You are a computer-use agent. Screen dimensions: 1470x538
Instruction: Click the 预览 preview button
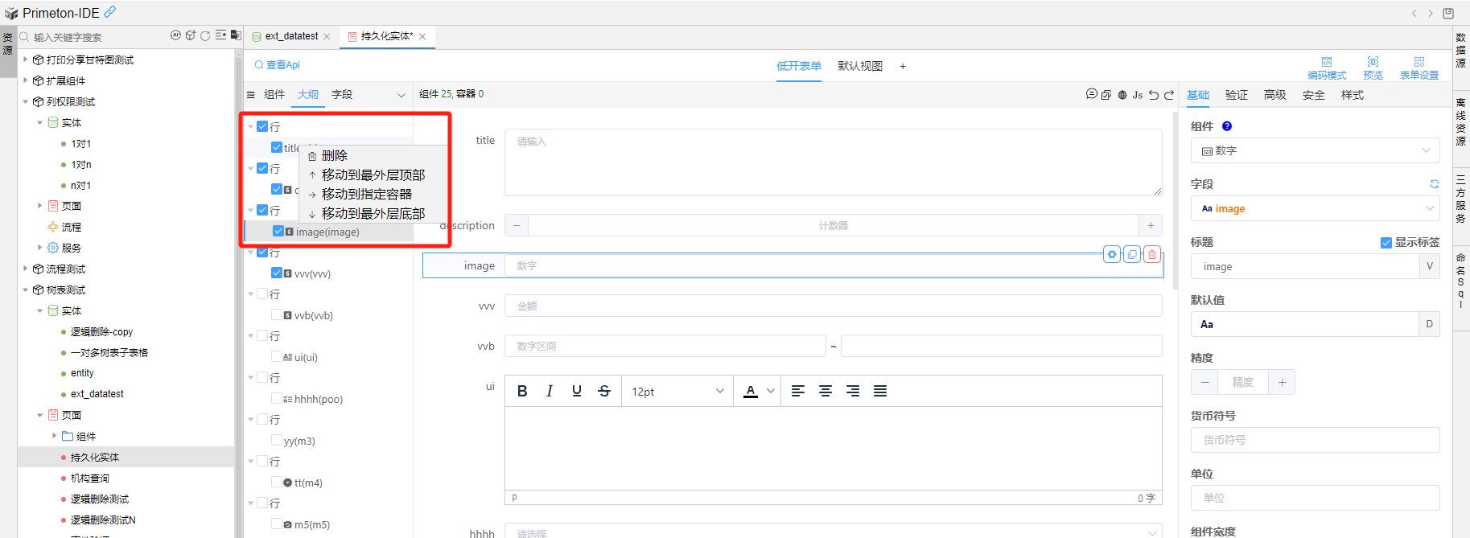[x=1373, y=68]
